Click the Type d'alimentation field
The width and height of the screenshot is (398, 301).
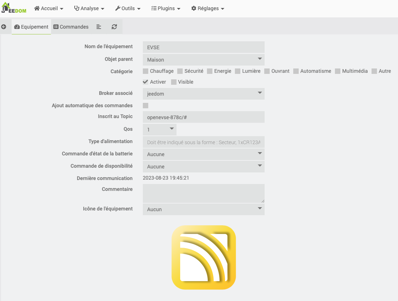[204, 142]
